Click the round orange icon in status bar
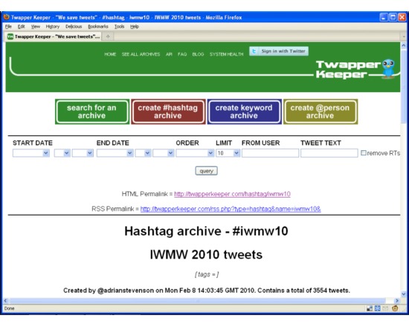This screenshot has height=327, width=409. point(395,308)
